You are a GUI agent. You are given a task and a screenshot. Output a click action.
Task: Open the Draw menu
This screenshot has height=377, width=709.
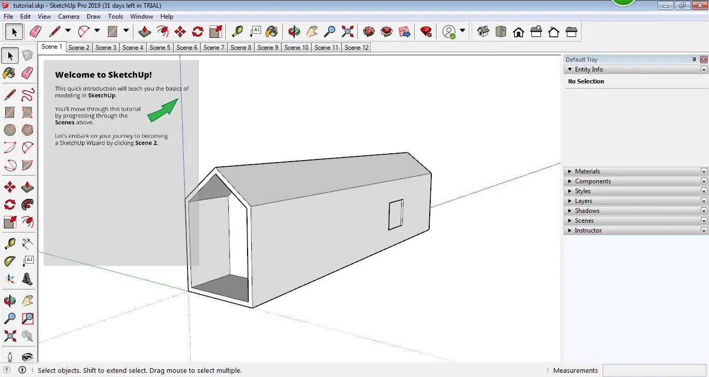93,17
